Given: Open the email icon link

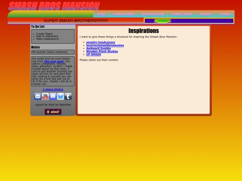Looking at the screenshot, I should [38, 97].
